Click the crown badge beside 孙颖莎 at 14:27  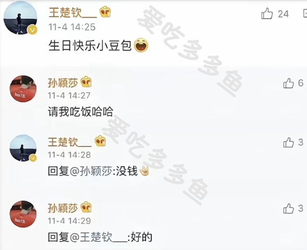coord(86,82)
